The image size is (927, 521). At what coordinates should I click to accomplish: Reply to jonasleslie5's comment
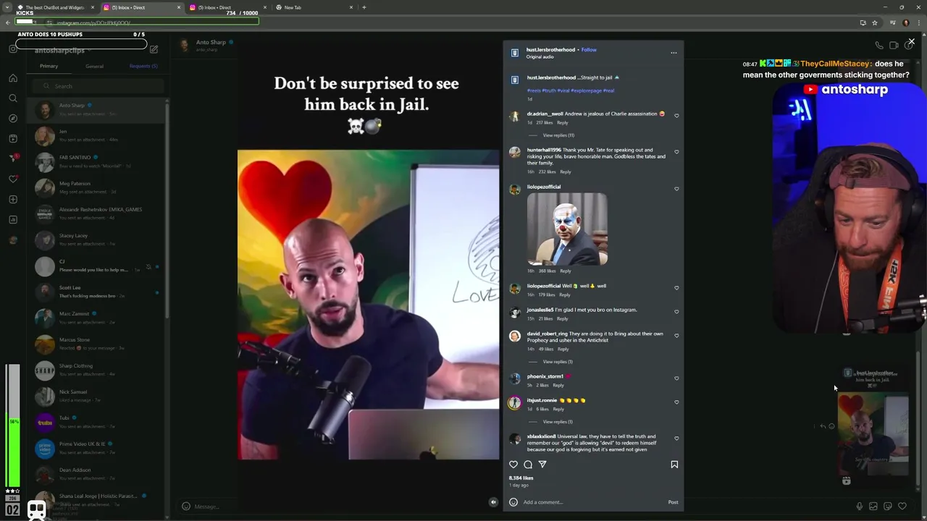tap(563, 318)
